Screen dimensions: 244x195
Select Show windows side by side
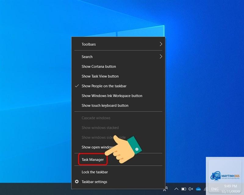118,137
